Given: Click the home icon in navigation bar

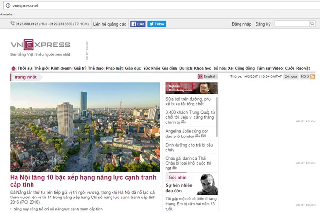Looking at the screenshot, I should click(x=13, y=69).
